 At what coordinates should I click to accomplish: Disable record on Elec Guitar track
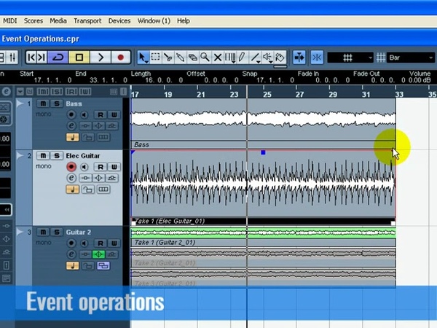point(71,167)
